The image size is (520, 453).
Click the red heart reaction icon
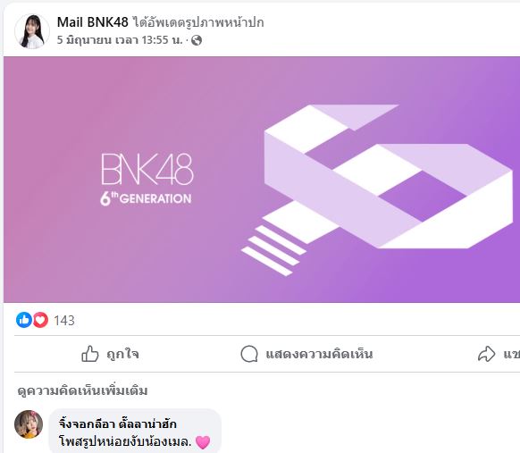40,320
